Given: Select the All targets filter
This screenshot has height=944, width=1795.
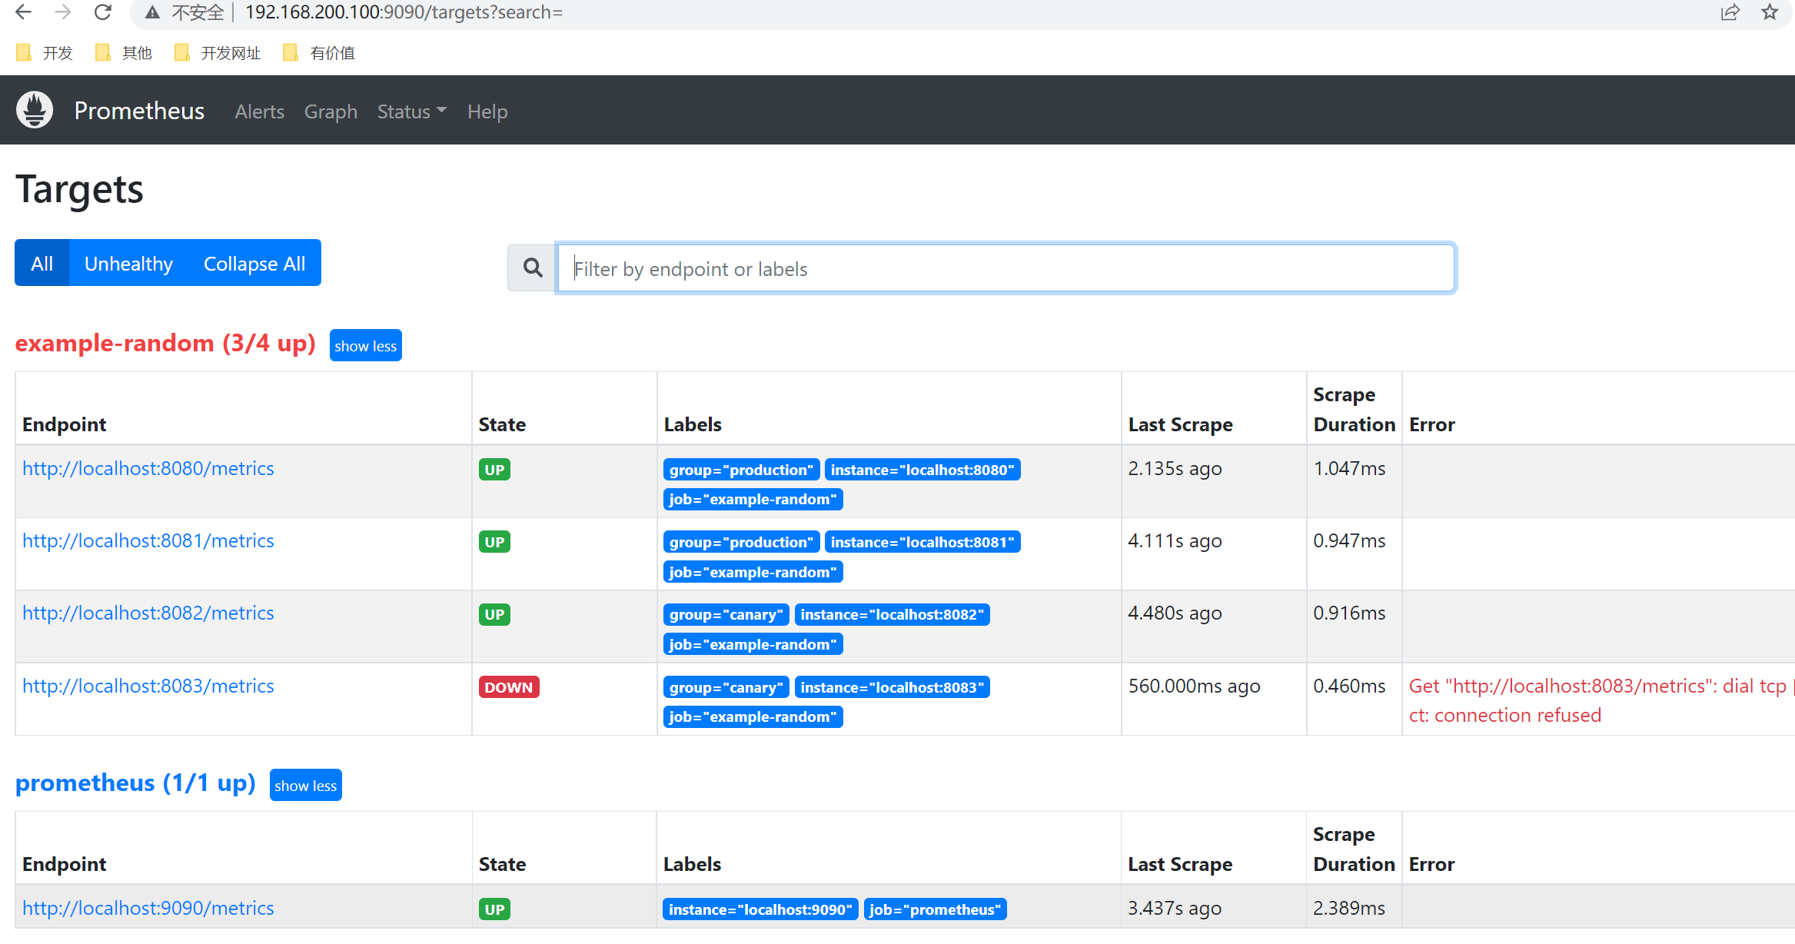Looking at the screenshot, I should 42,263.
